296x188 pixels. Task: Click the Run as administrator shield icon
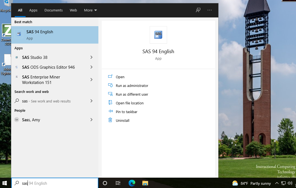coord(110,85)
